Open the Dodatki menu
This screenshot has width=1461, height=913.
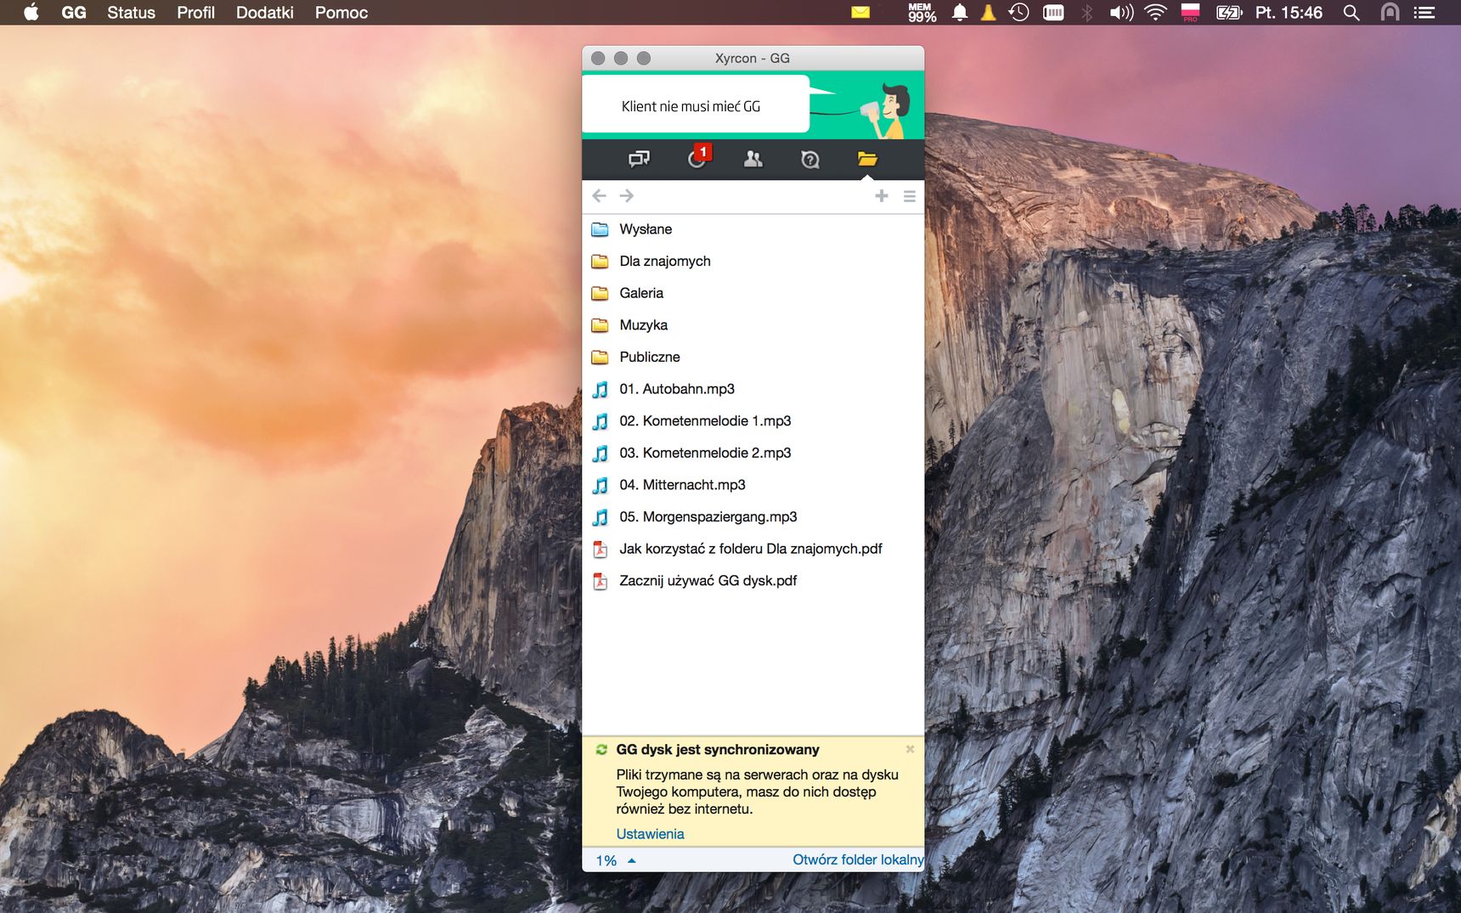pos(265,13)
